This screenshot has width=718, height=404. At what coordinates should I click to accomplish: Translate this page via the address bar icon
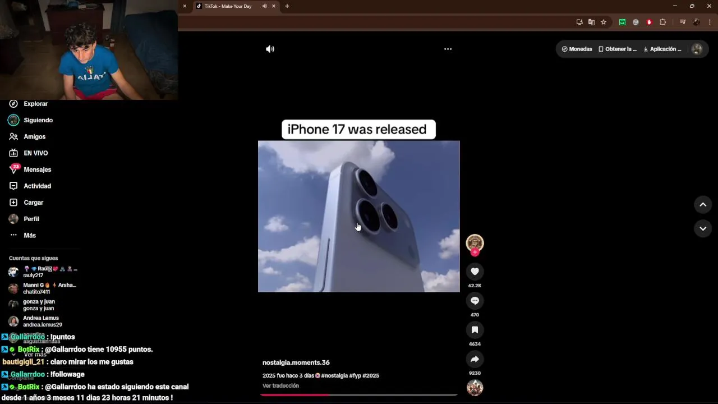[x=591, y=22]
